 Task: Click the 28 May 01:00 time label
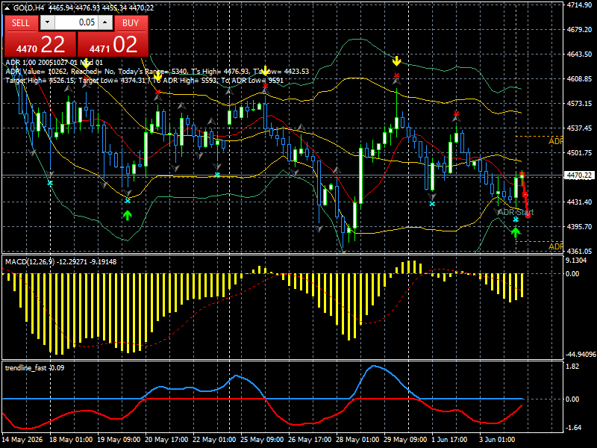(x=358, y=440)
